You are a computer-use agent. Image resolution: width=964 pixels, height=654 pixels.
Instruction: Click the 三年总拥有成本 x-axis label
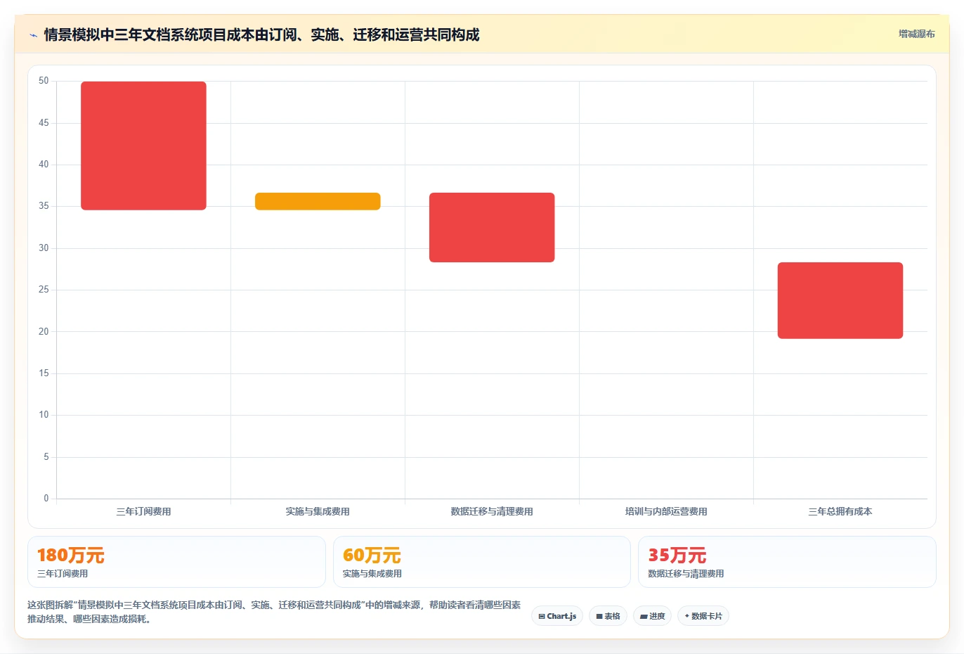point(840,511)
